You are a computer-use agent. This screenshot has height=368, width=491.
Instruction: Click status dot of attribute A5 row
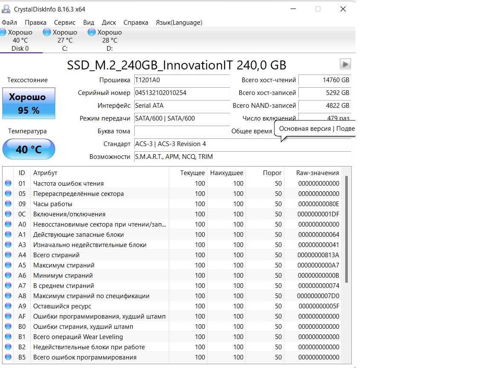[x=8, y=265]
